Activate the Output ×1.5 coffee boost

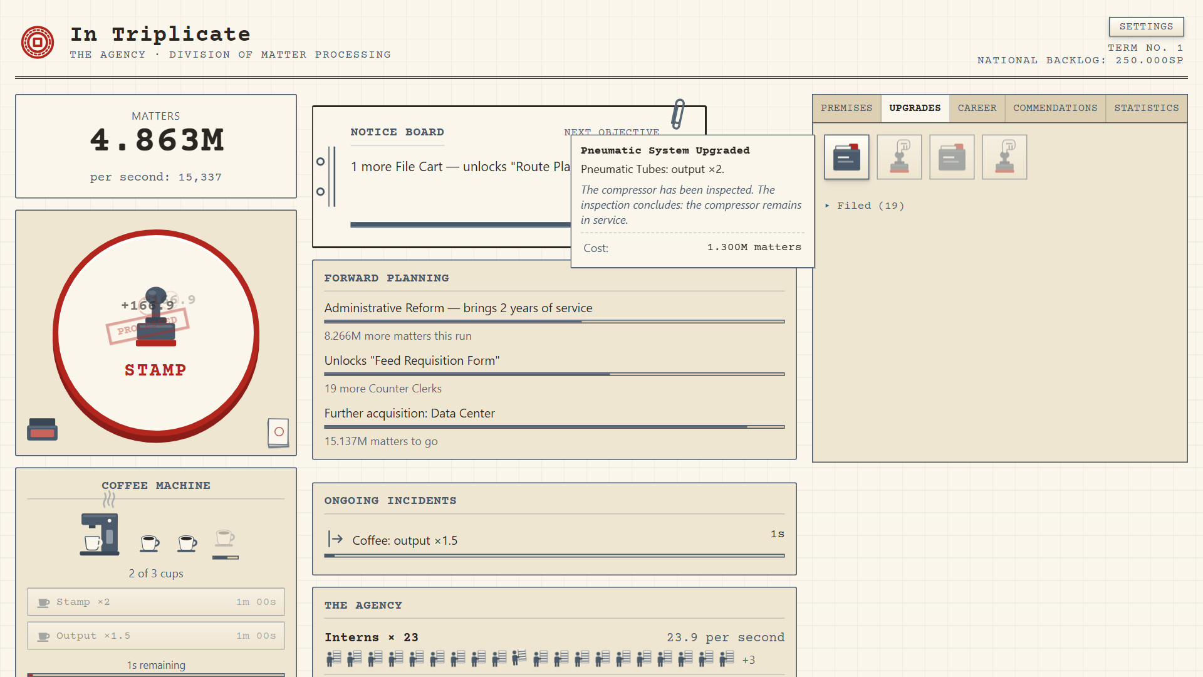pos(156,636)
